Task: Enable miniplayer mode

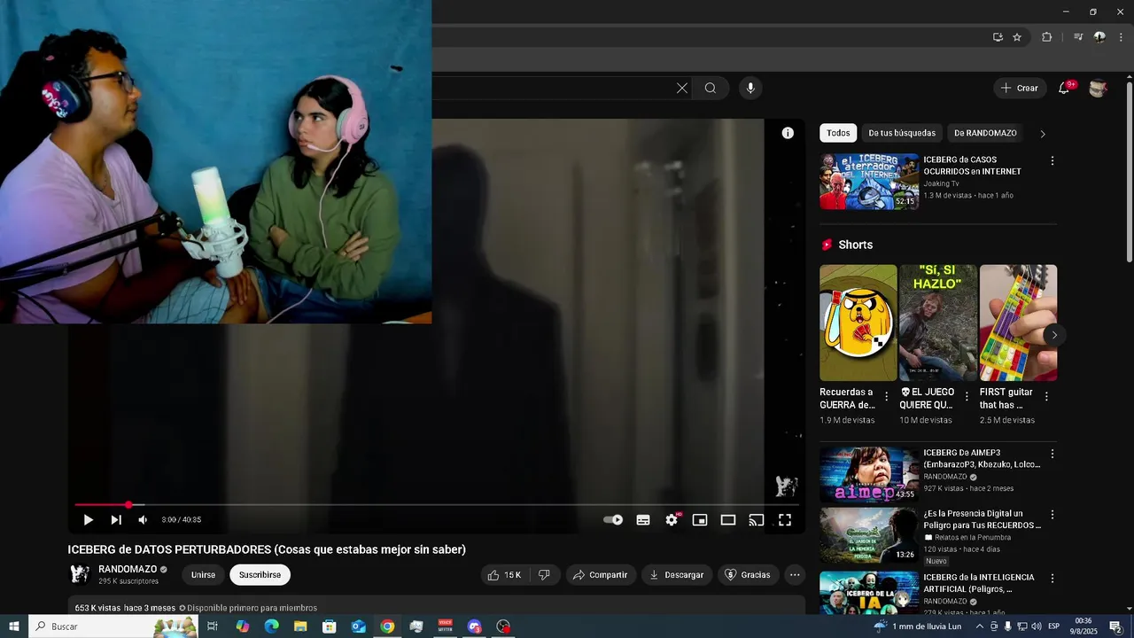Action: 700,520
